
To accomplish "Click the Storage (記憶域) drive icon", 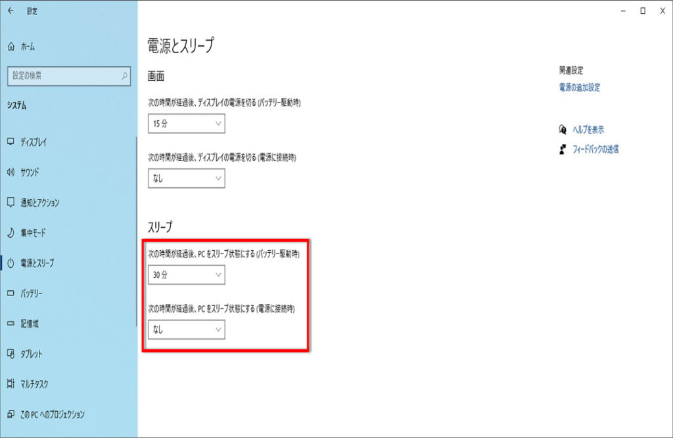I will 11,324.
